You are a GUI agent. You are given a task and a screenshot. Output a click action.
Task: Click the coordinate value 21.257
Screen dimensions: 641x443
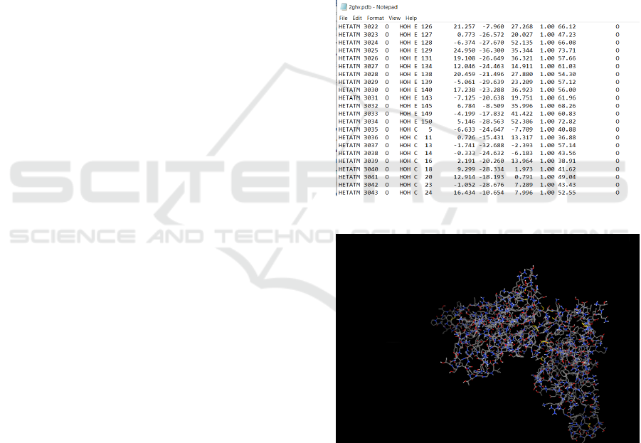coord(464,26)
